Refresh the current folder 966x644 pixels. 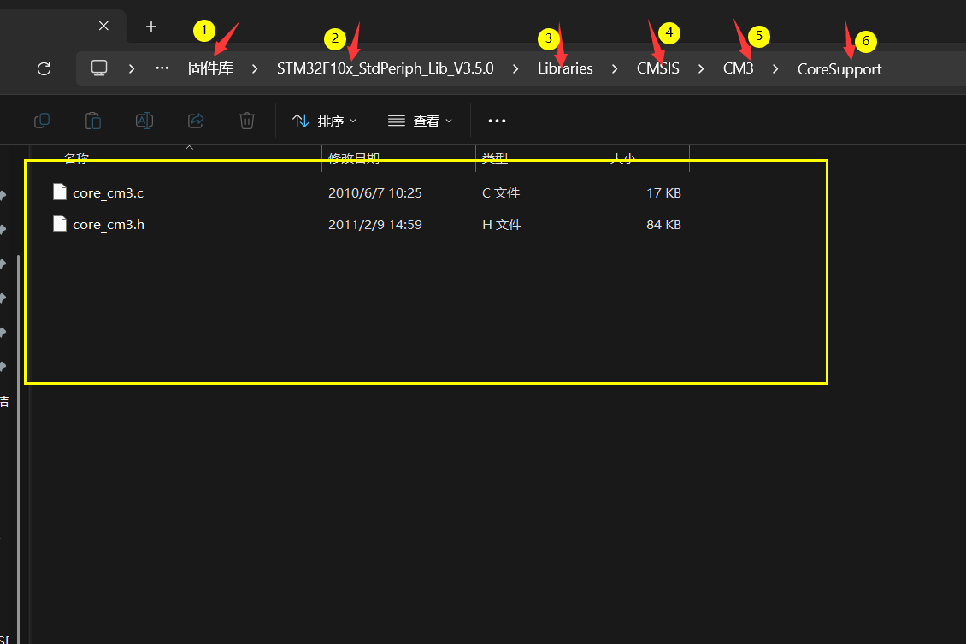tap(44, 68)
